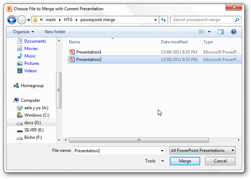
Task: Select the Presentation1 file
Action: tap(154, 52)
